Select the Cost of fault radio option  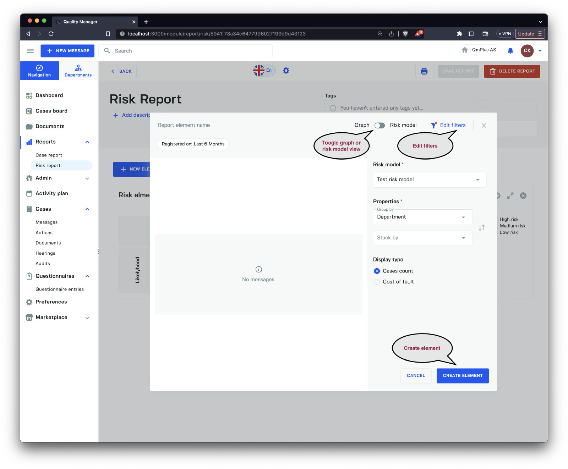pos(377,282)
